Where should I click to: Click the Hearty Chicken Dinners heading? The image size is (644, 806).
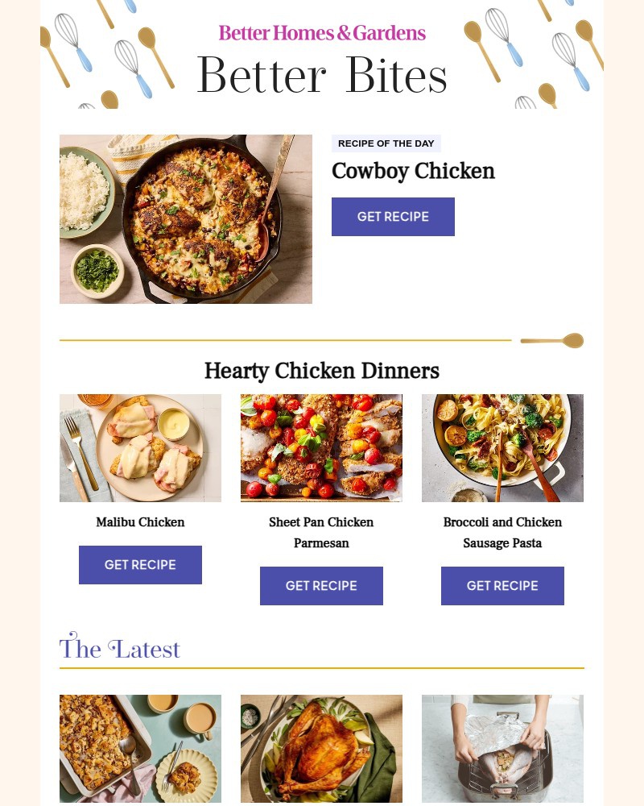click(x=322, y=371)
